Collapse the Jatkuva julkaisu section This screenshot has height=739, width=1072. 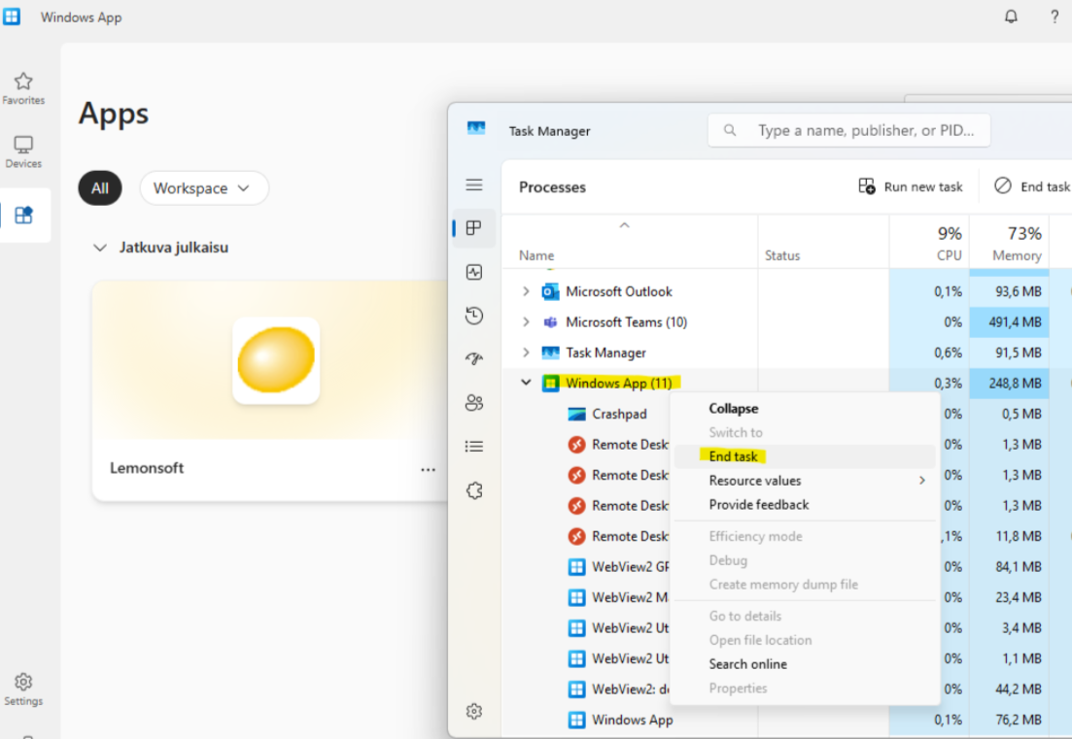(x=99, y=248)
